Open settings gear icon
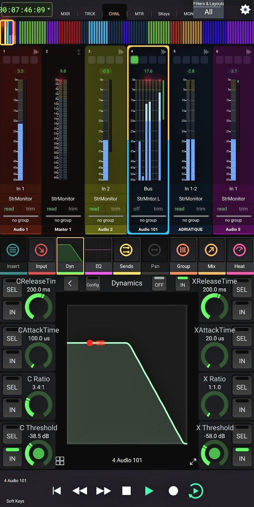The height and width of the screenshot is (507, 254). click(x=245, y=9)
